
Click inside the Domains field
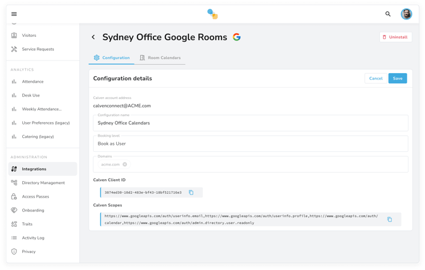pyautogui.click(x=251, y=164)
